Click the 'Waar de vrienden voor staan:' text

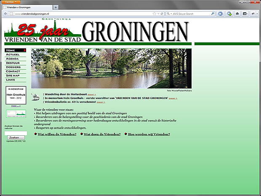click(x=53, y=110)
